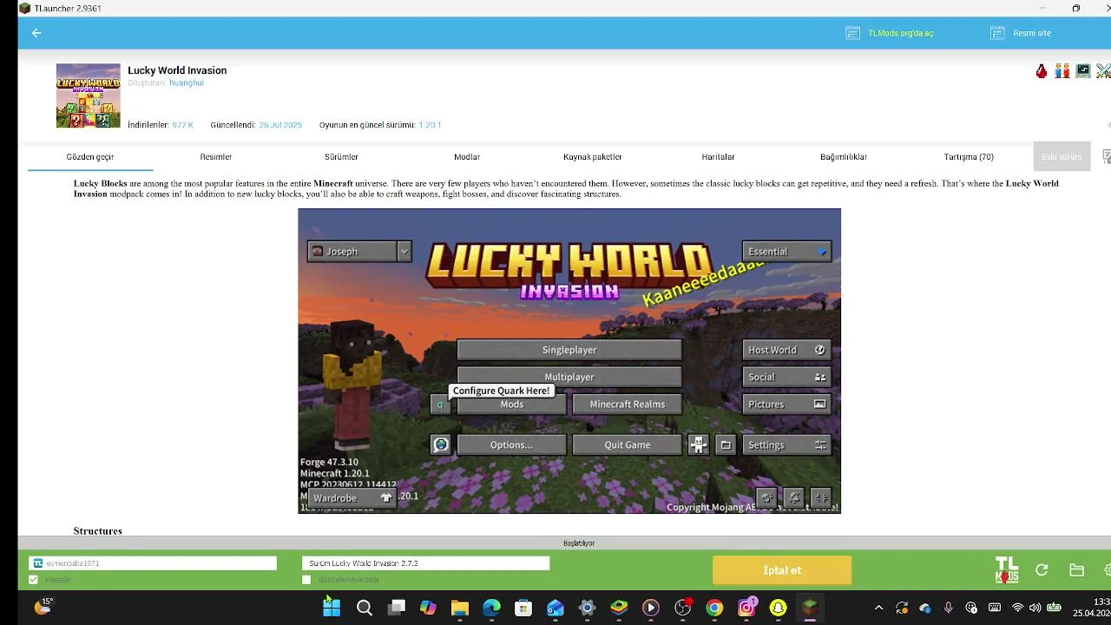Screen dimensions: 1111x625
Task: Open the Resimler tab
Action: (216, 157)
